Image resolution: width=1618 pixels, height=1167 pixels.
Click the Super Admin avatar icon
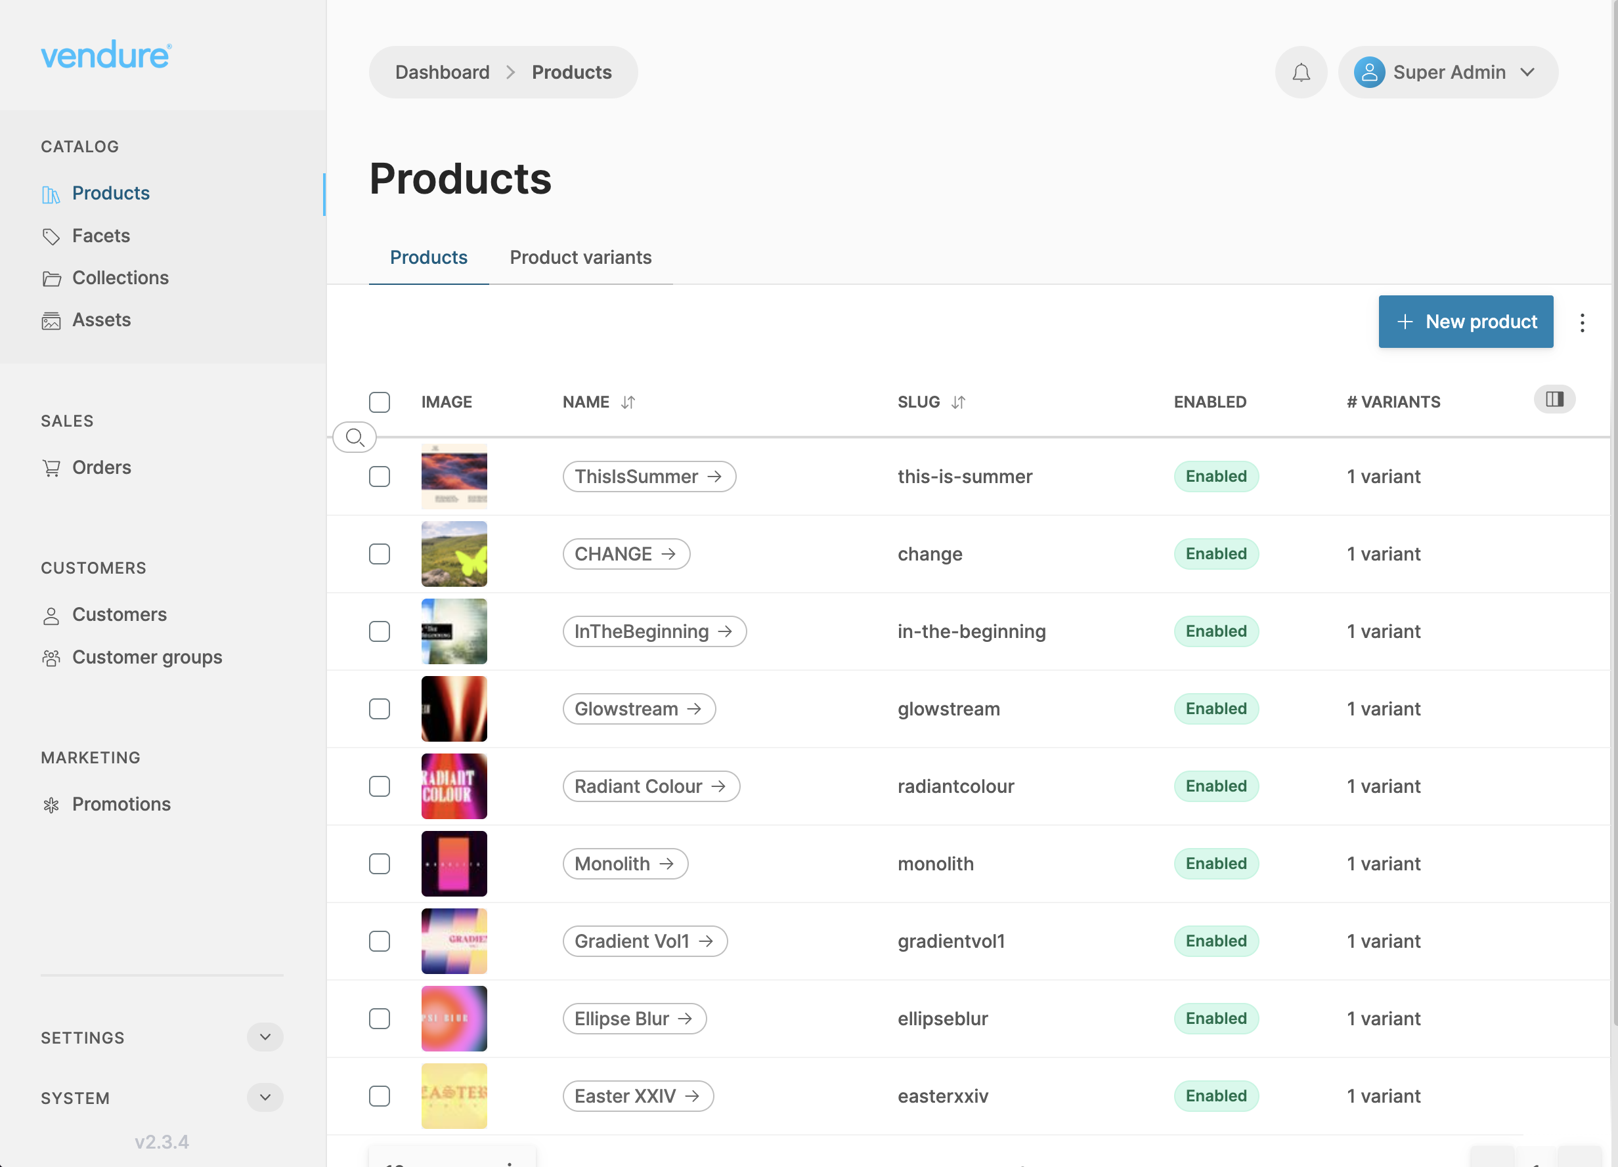coord(1369,72)
